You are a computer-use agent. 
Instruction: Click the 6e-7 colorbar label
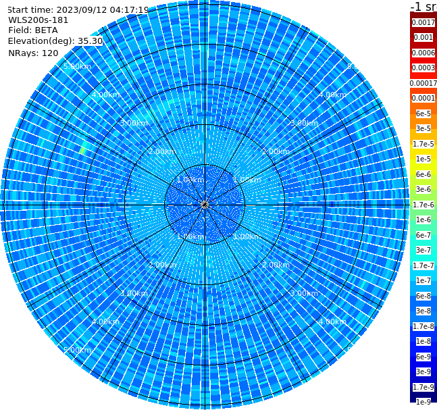[x=423, y=235]
